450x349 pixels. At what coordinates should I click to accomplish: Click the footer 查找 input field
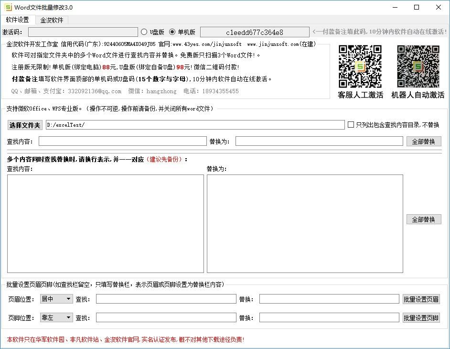[x=166, y=317]
